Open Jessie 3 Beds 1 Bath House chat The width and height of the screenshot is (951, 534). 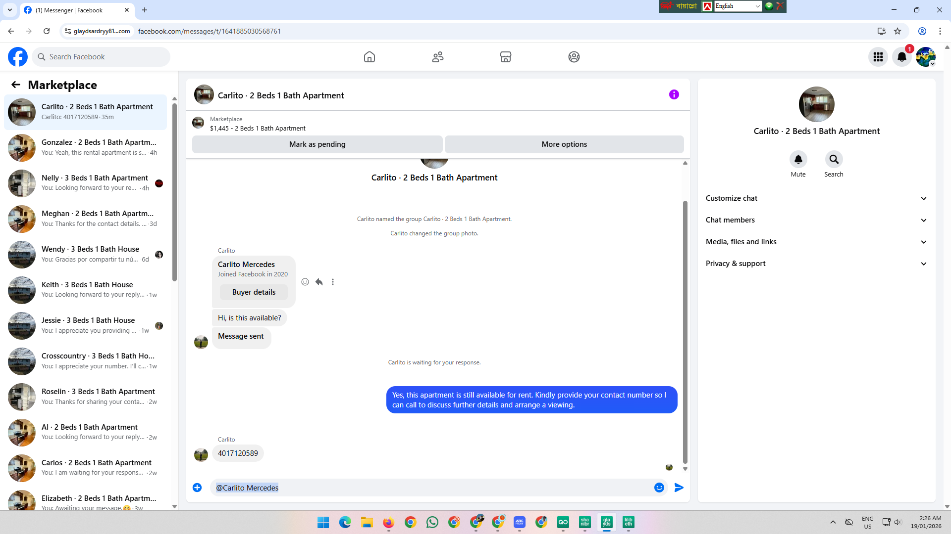85,325
